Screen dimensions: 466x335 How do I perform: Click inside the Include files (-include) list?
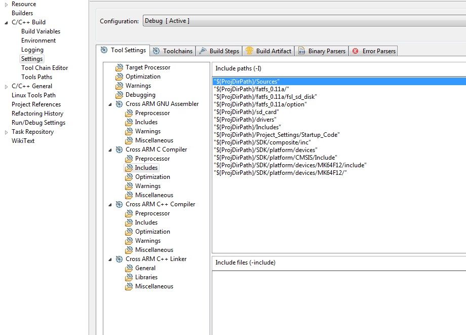339,303
